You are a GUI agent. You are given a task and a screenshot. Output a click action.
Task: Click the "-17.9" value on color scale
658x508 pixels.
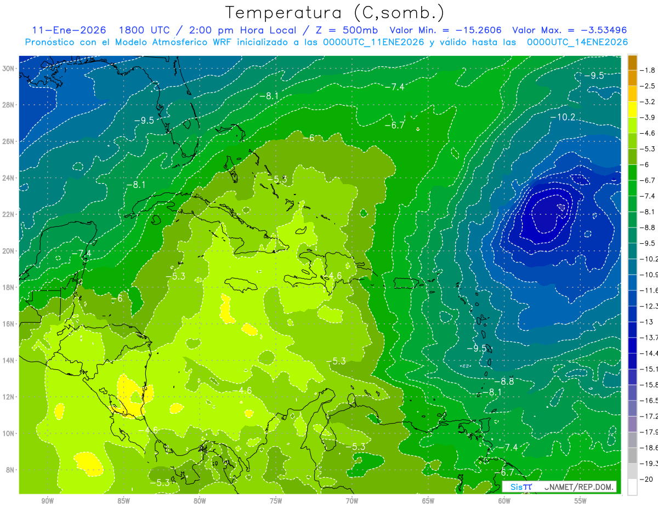[649, 432]
